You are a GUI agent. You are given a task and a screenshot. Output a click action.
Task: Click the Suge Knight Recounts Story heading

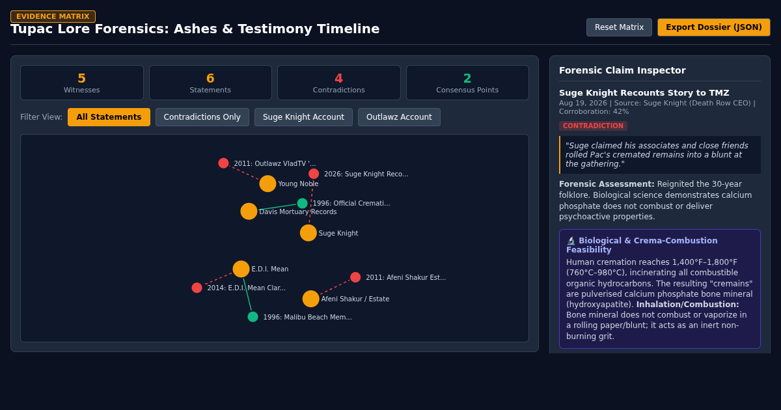(644, 93)
